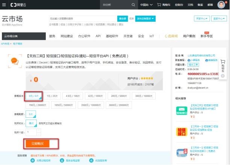Open the 心选商城 nav item

point(171,36)
